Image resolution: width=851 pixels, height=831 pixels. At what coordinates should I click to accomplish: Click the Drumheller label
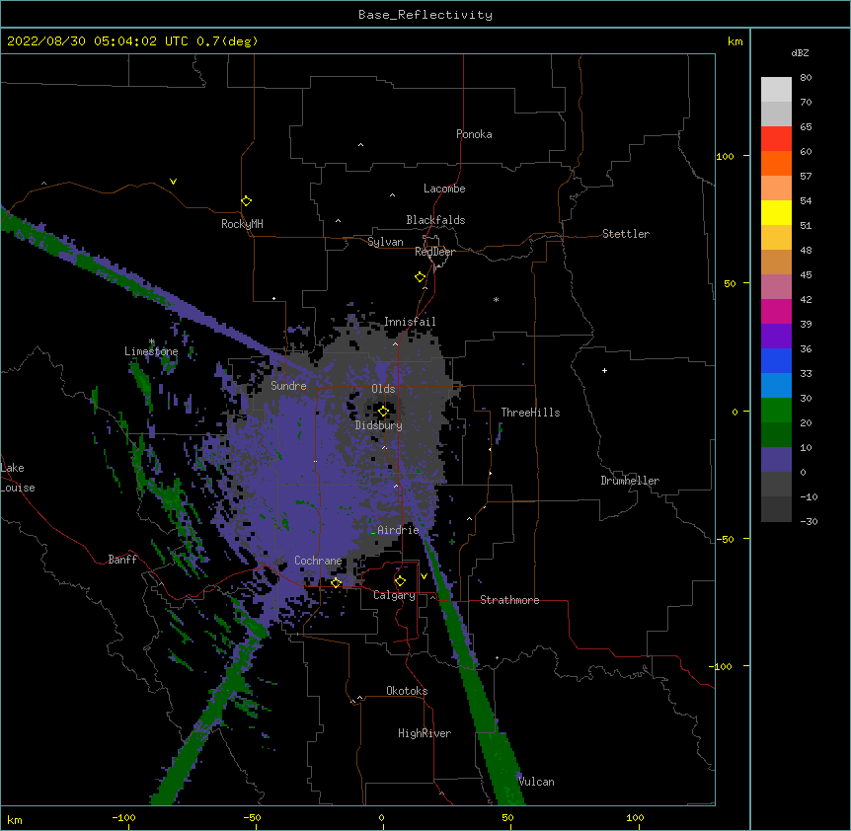pyautogui.click(x=630, y=481)
